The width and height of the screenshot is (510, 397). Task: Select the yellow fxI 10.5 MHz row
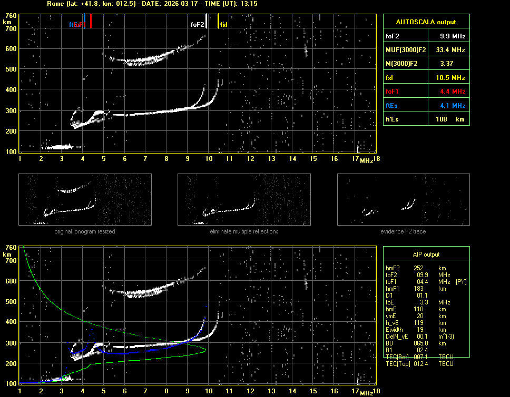click(426, 78)
